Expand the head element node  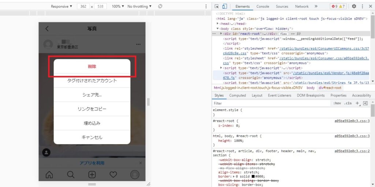click(218, 23)
